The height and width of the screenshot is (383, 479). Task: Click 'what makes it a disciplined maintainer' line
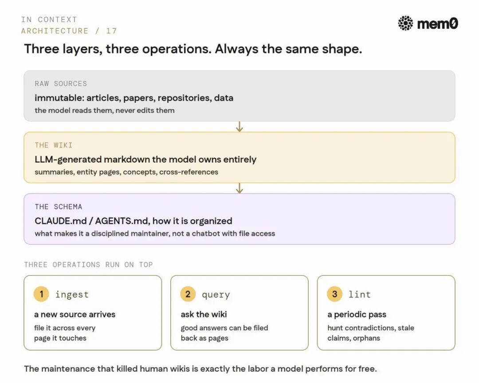click(155, 234)
